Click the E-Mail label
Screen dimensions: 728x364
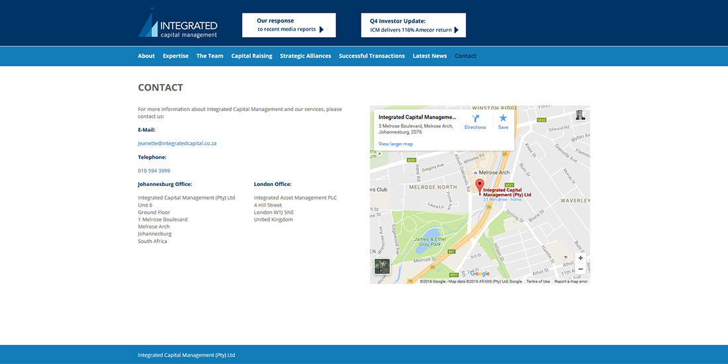coord(146,130)
